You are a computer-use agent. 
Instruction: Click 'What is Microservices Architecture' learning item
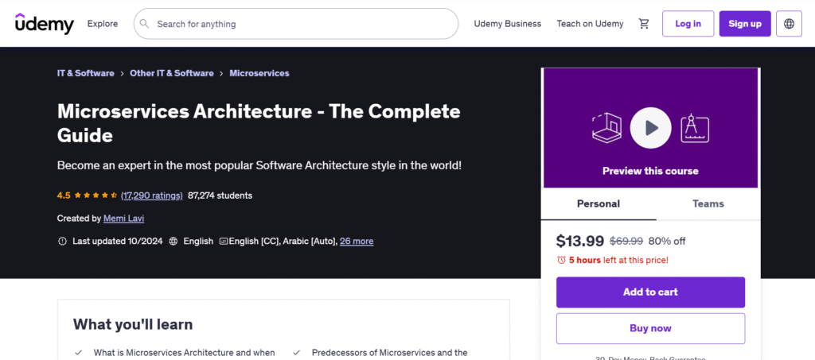pos(184,353)
